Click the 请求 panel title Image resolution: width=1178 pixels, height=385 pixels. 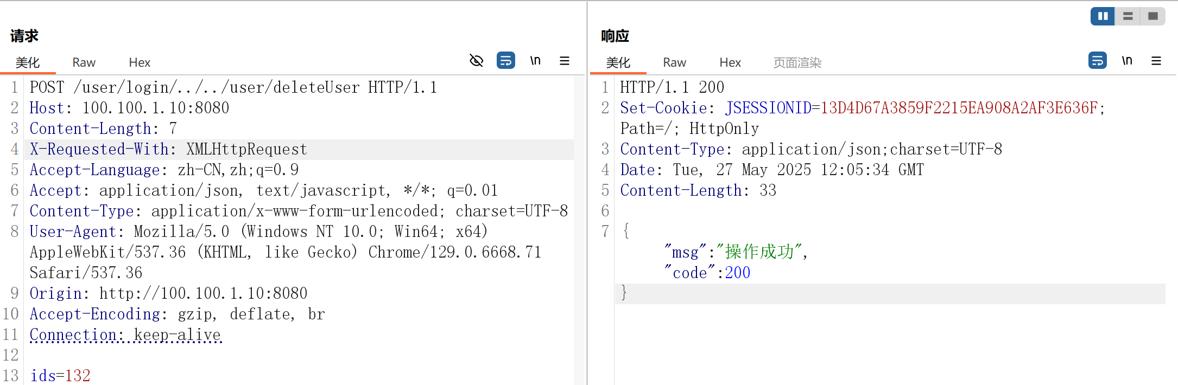24,36
